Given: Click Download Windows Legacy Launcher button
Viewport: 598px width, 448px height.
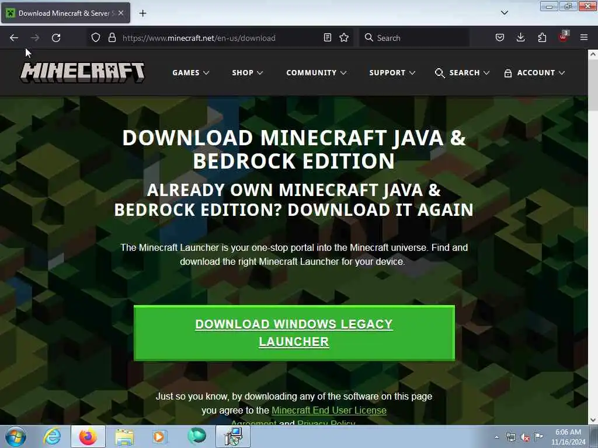Looking at the screenshot, I should [294, 332].
